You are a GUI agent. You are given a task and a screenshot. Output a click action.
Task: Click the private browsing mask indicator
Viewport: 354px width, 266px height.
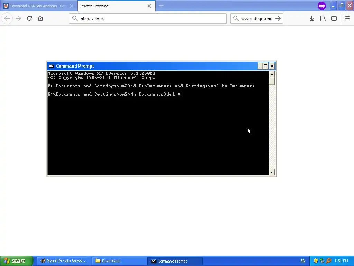coord(322,6)
